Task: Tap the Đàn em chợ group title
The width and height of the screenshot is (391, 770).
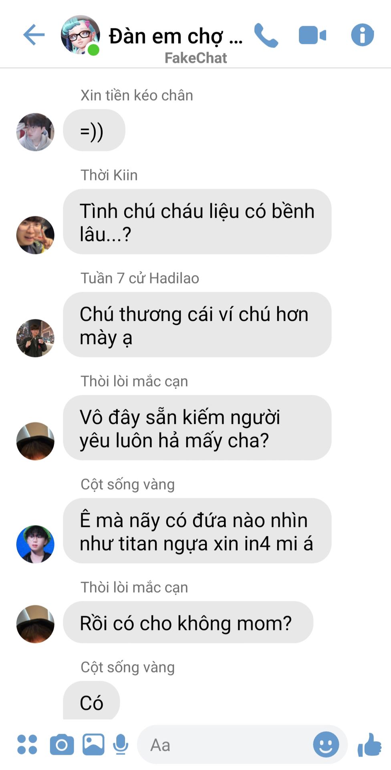Action: (175, 36)
